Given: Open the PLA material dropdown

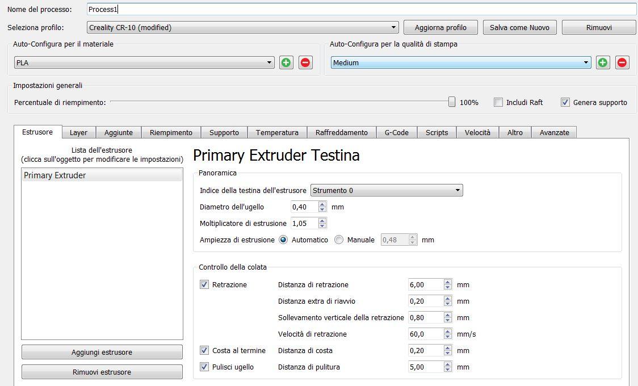Looking at the screenshot, I should pyautogui.click(x=144, y=62).
